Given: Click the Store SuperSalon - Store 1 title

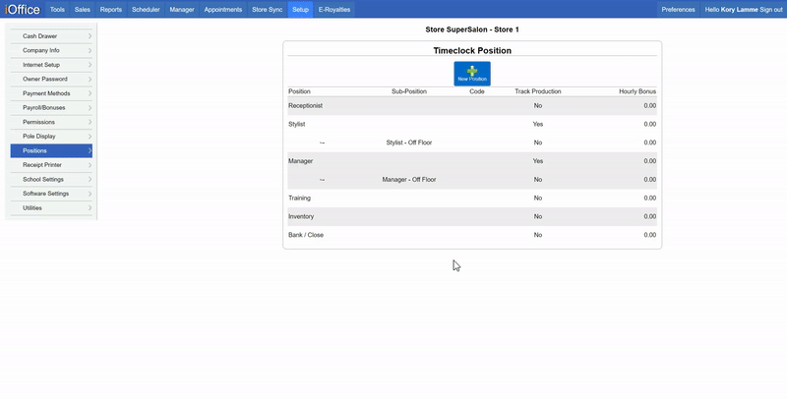Looking at the screenshot, I should 472,29.
